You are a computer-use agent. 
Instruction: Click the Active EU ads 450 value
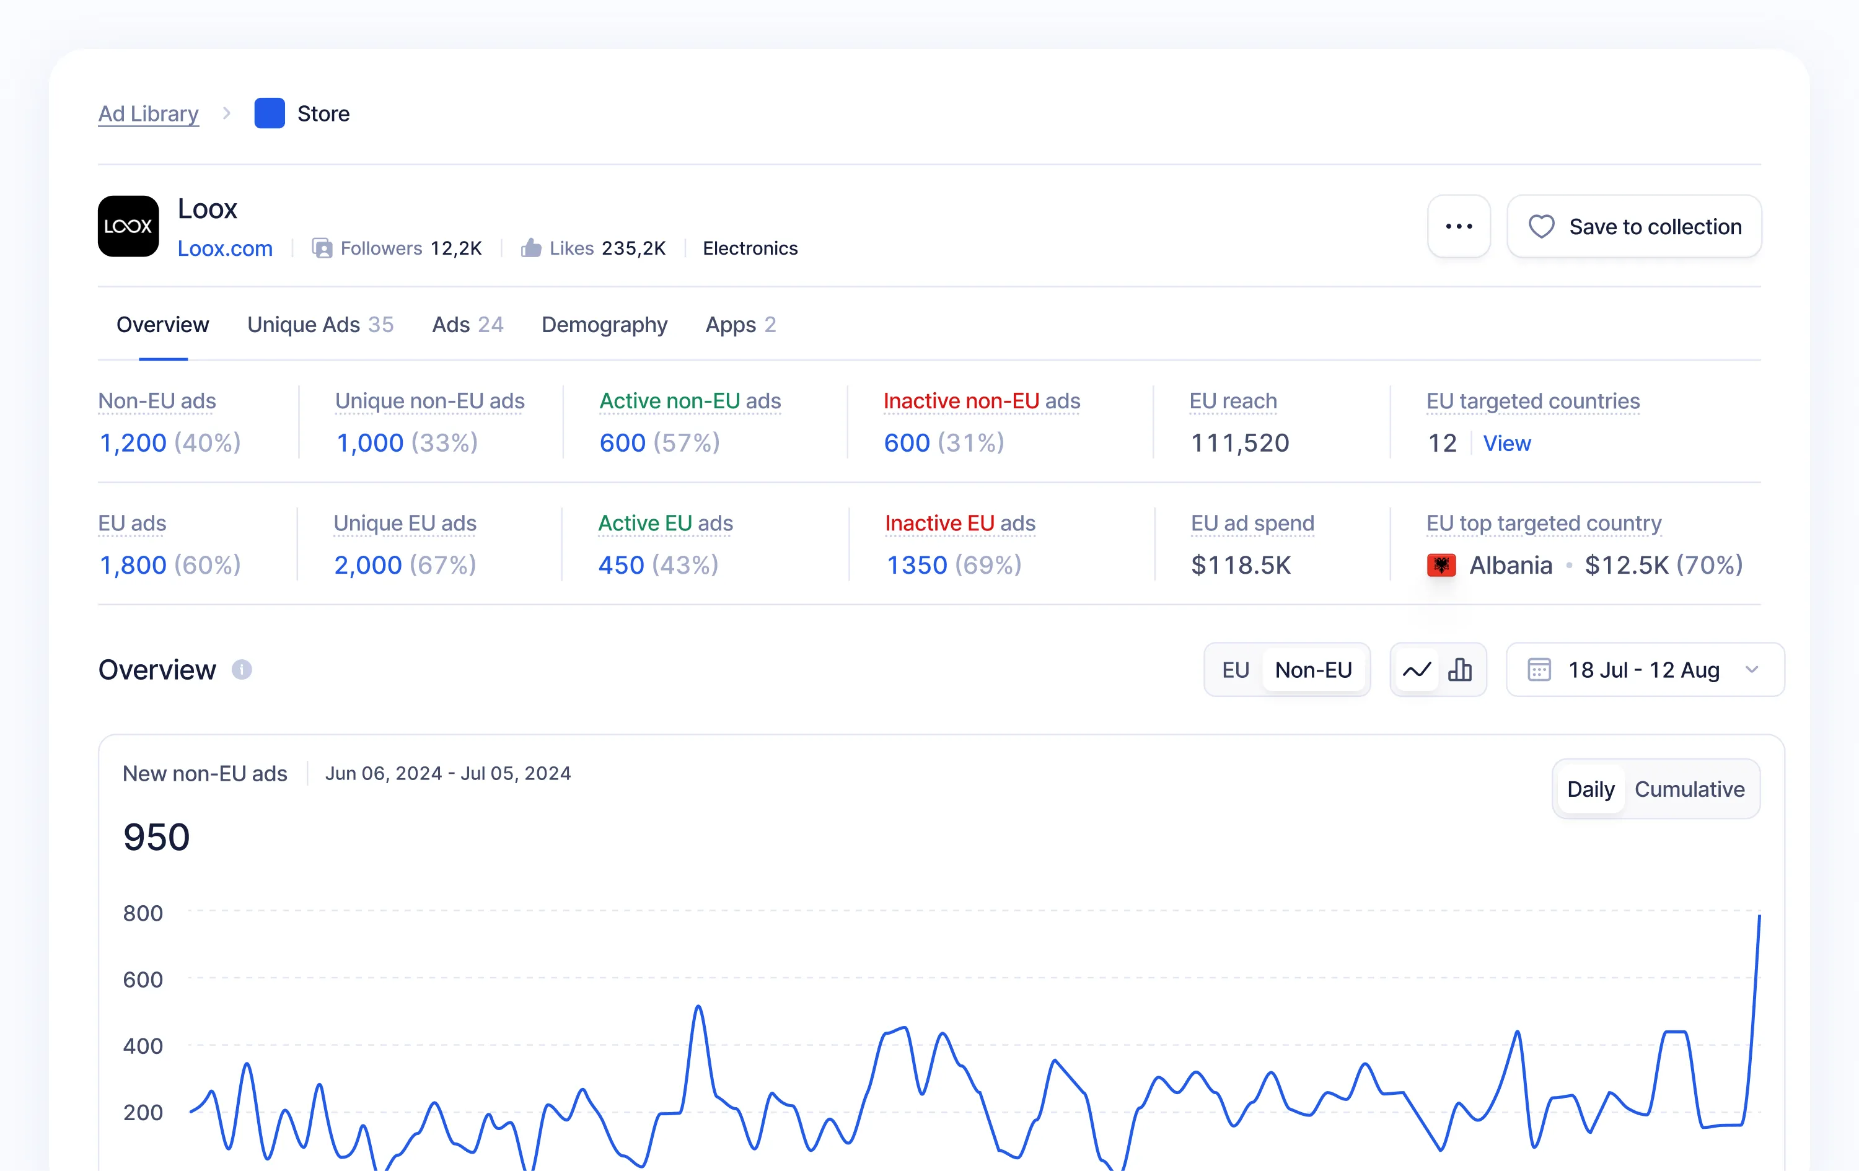pyautogui.click(x=621, y=564)
